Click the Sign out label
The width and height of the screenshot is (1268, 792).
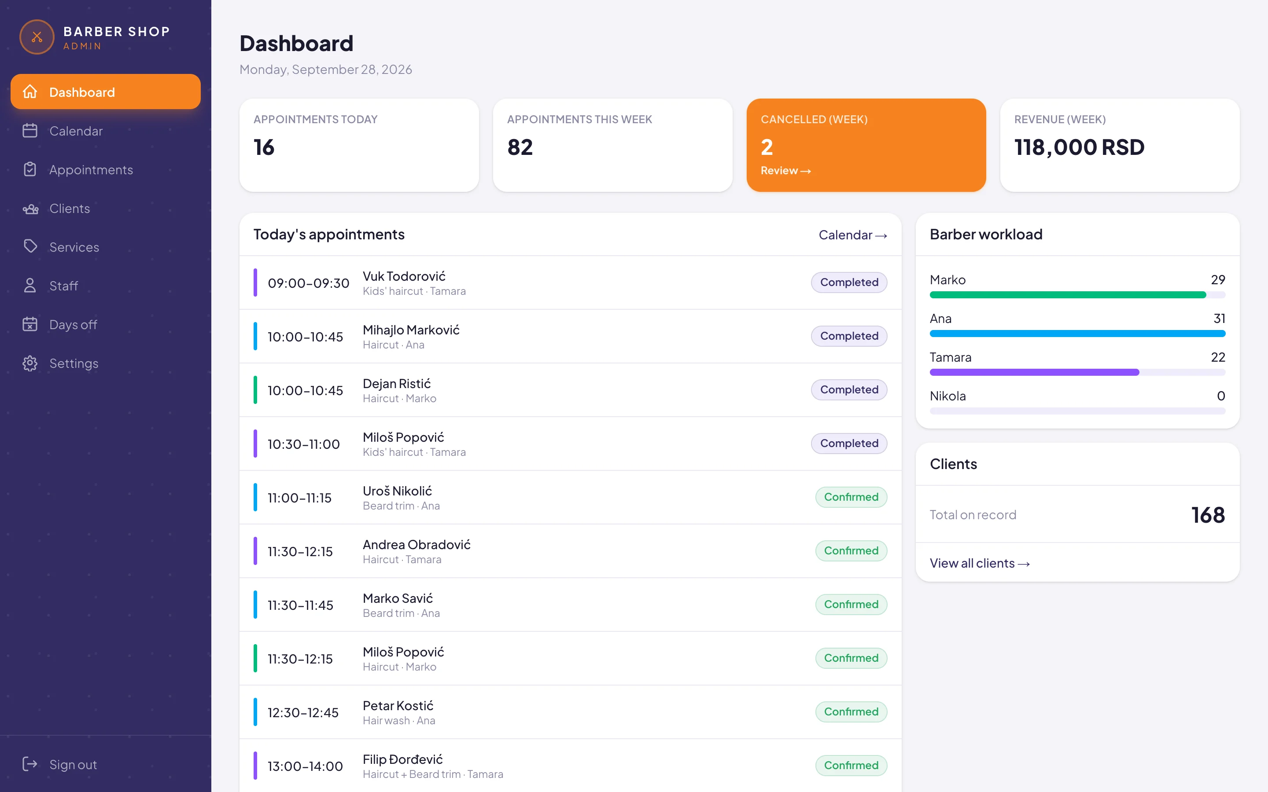(x=73, y=765)
